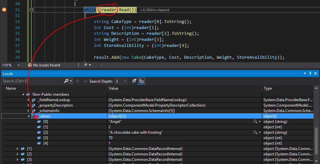The height and width of the screenshot is (164, 320).
Task: Expand the DataRecordInternal [1] node
Action: (x=18, y=149)
